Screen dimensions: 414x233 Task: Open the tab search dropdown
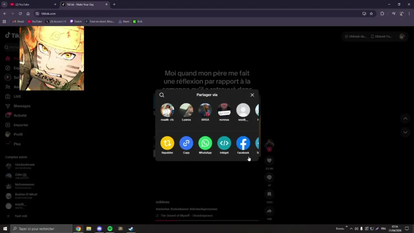point(4,5)
